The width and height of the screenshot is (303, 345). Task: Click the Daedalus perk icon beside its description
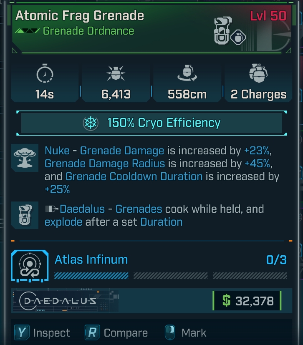pyautogui.click(x=24, y=214)
